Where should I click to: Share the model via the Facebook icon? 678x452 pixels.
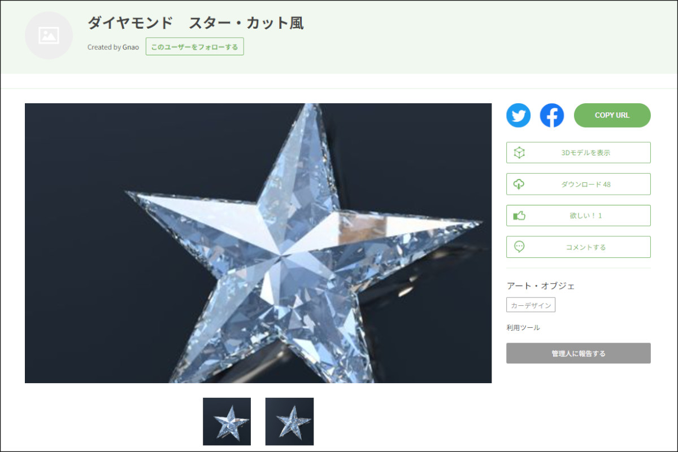point(552,116)
